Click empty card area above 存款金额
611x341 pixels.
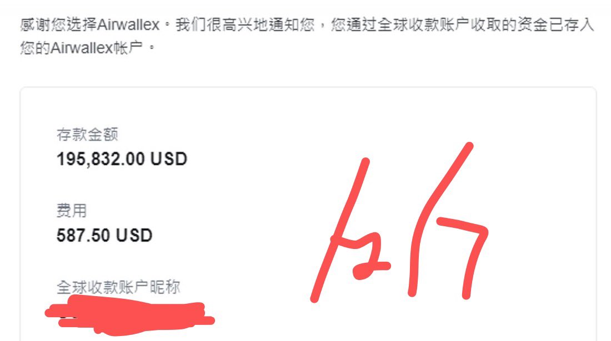(x=308, y=107)
